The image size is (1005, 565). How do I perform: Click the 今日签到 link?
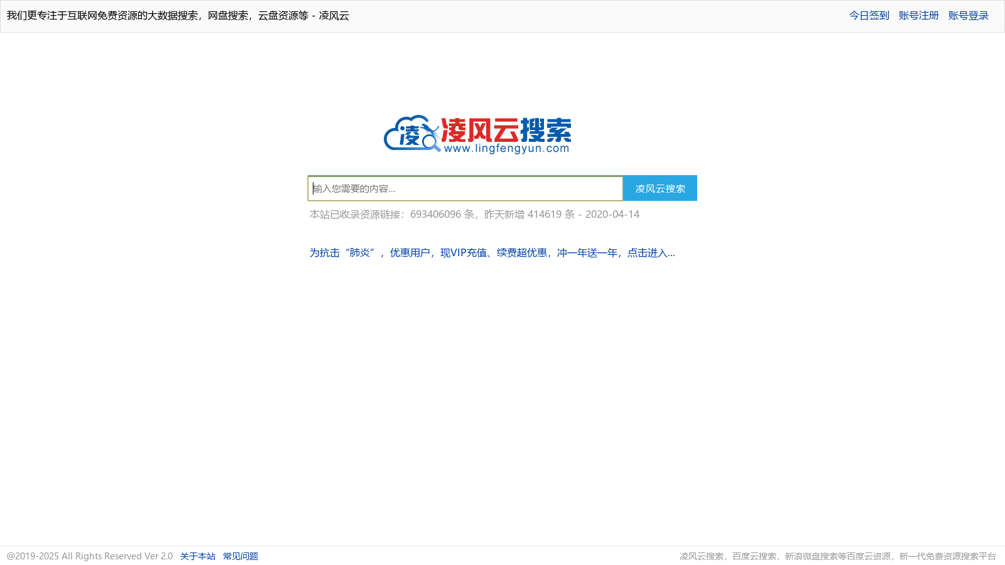(869, 16)
